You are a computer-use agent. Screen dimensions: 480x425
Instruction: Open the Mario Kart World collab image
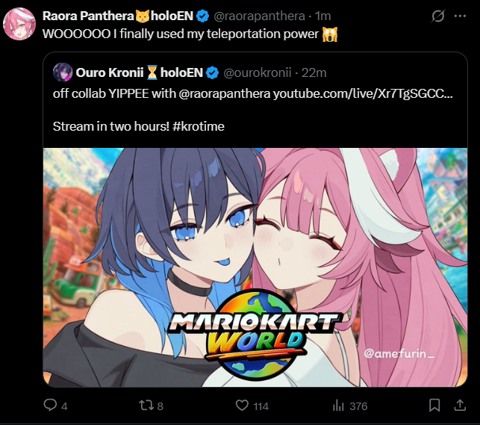pyautogui.click(x=255, y=267)
